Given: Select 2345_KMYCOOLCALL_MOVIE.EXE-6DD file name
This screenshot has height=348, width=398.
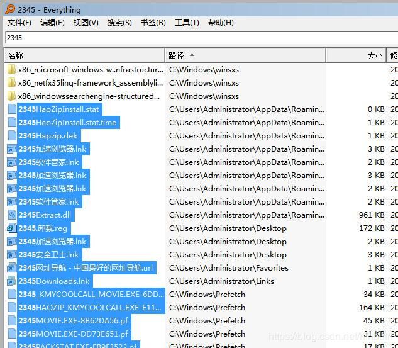Looking at the screenshot, I should click(91, 294).
